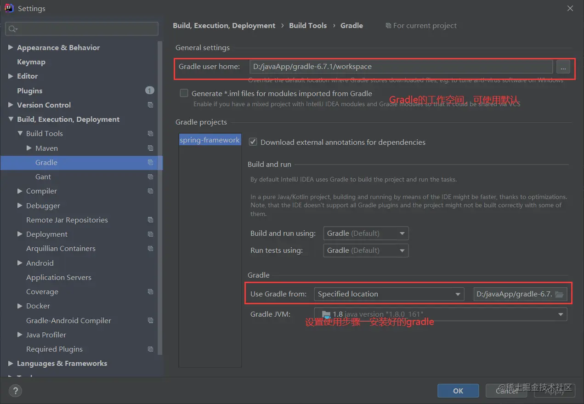Expand the Compiler tree node

pyautogui.click(x=20, y=191)
